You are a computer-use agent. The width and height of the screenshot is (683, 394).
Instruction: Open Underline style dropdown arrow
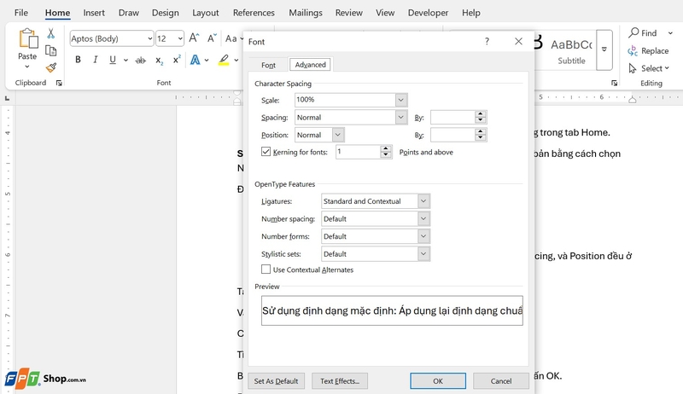[x=126, y=60]
